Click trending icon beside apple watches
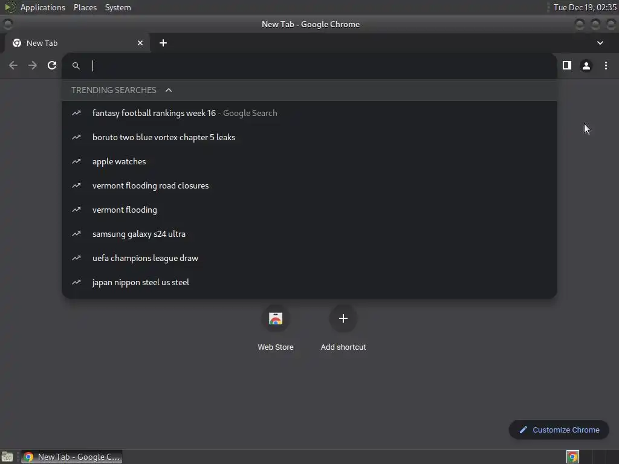 (x=76, y=161)
